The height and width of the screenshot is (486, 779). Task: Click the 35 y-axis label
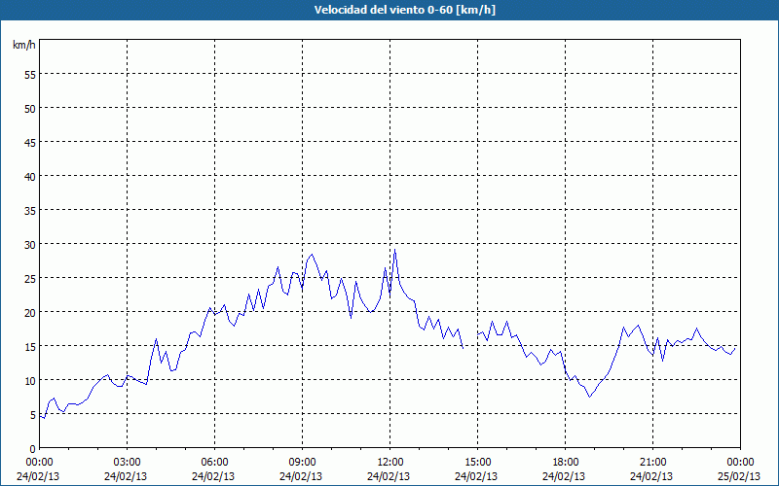[30, 210]
